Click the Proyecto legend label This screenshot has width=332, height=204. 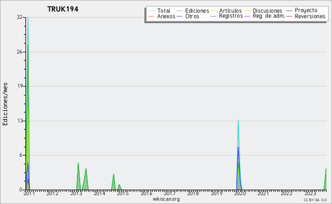point(306,10)
